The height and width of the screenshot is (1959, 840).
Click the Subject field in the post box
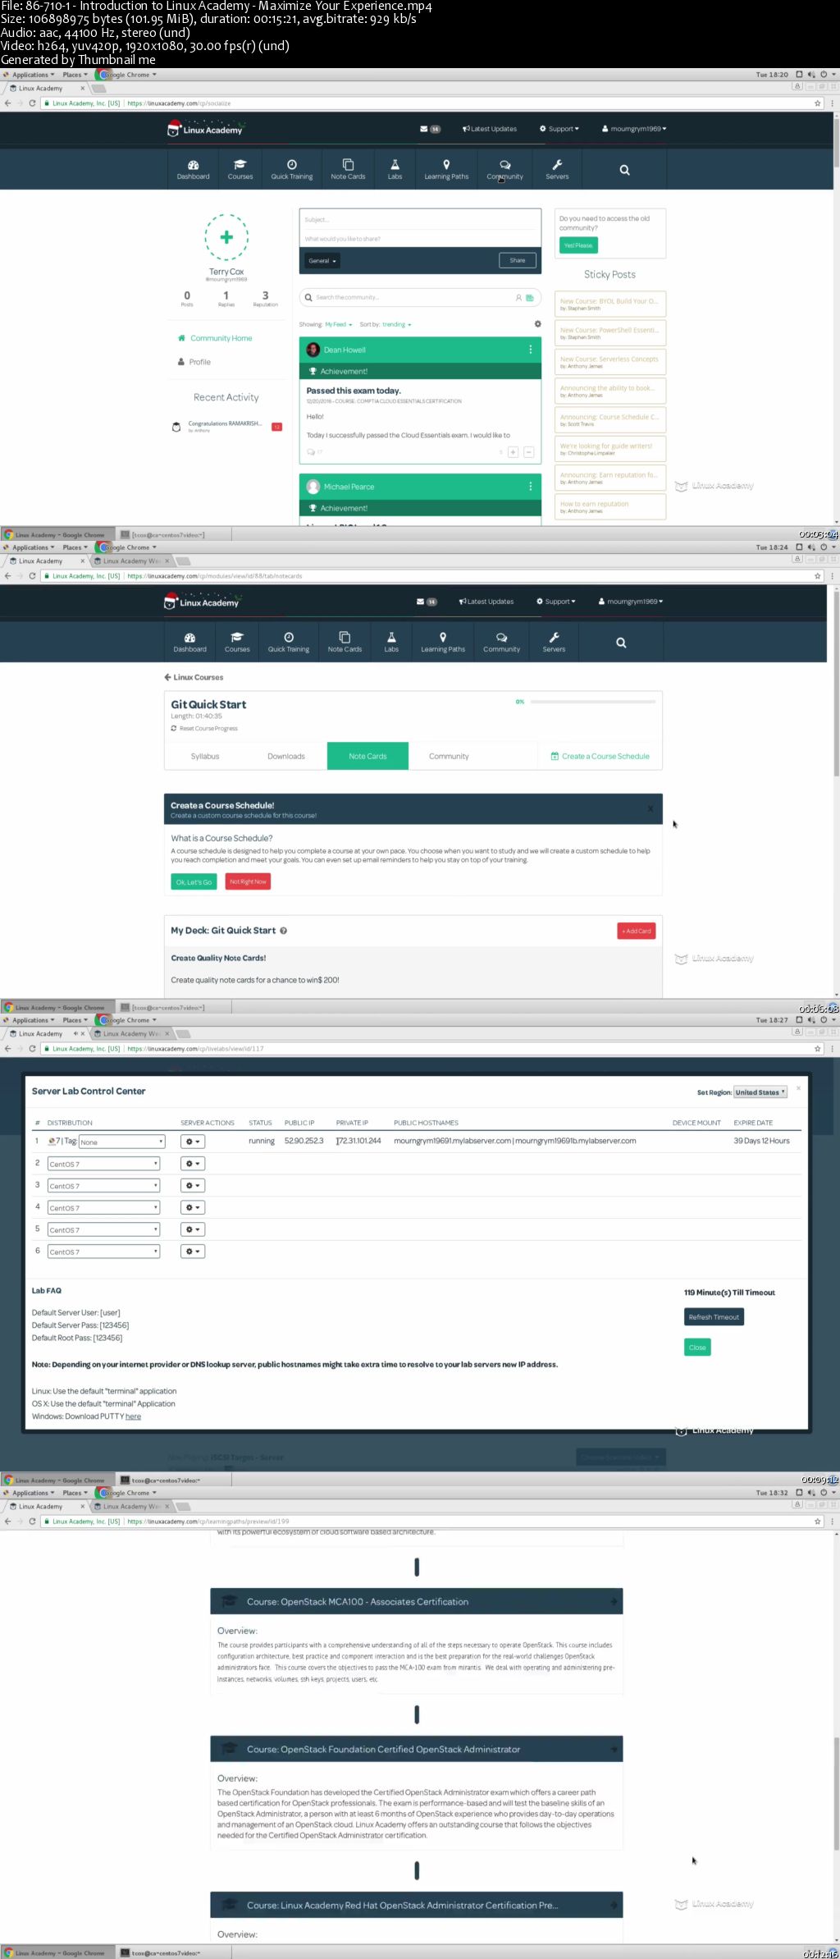(420, 220)
